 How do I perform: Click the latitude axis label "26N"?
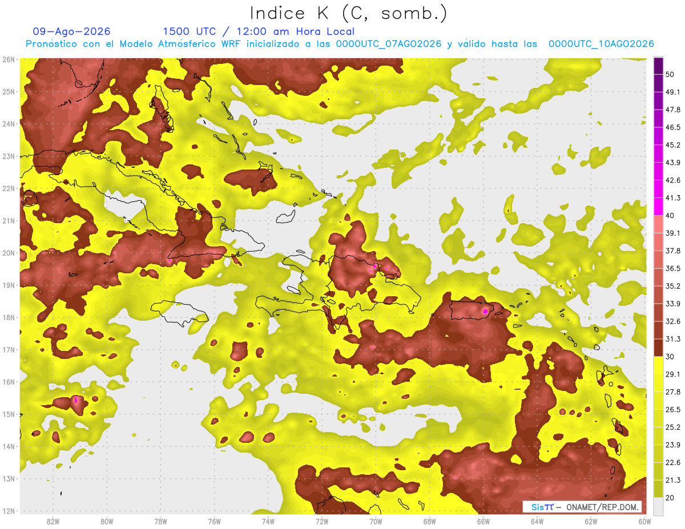8,59
